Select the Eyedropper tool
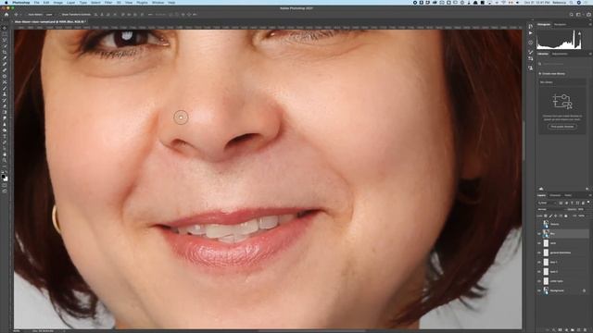The image size is (593, 333). [x=5, y=58]
